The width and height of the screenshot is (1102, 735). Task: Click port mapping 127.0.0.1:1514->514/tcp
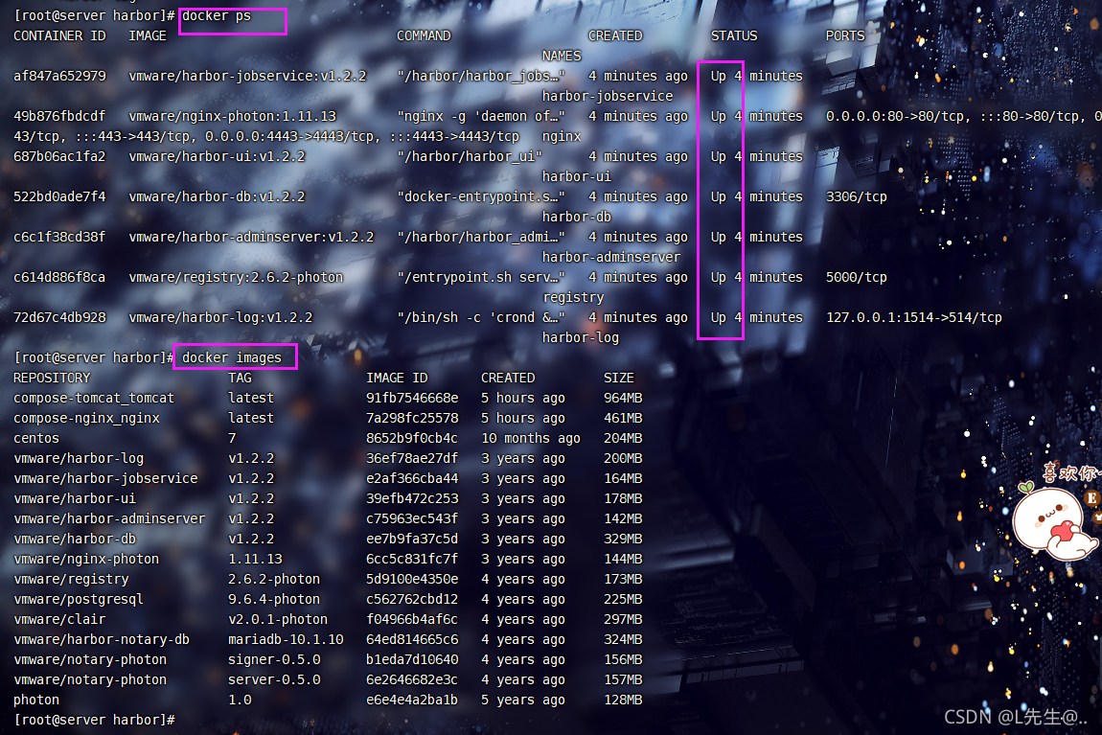point(913,317)
